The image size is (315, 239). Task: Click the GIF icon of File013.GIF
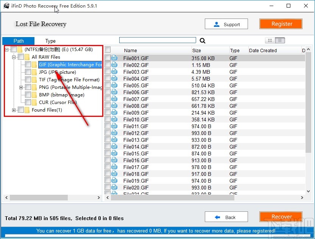coord(114,140)
